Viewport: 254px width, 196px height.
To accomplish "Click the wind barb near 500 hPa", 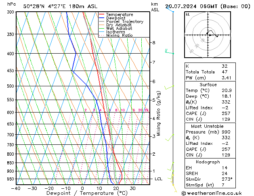I will coord(169,87).
